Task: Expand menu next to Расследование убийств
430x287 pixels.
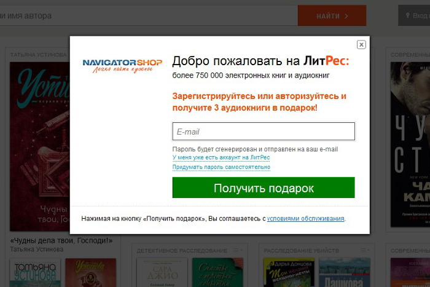Action: 364,250
